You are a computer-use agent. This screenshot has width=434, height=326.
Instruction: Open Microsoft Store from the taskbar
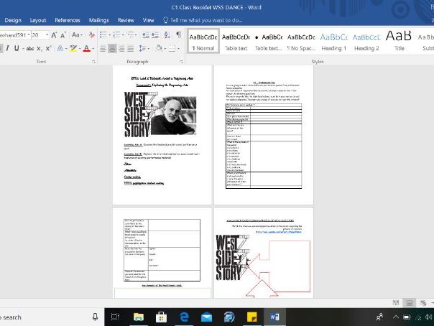(x=161, y=317)
